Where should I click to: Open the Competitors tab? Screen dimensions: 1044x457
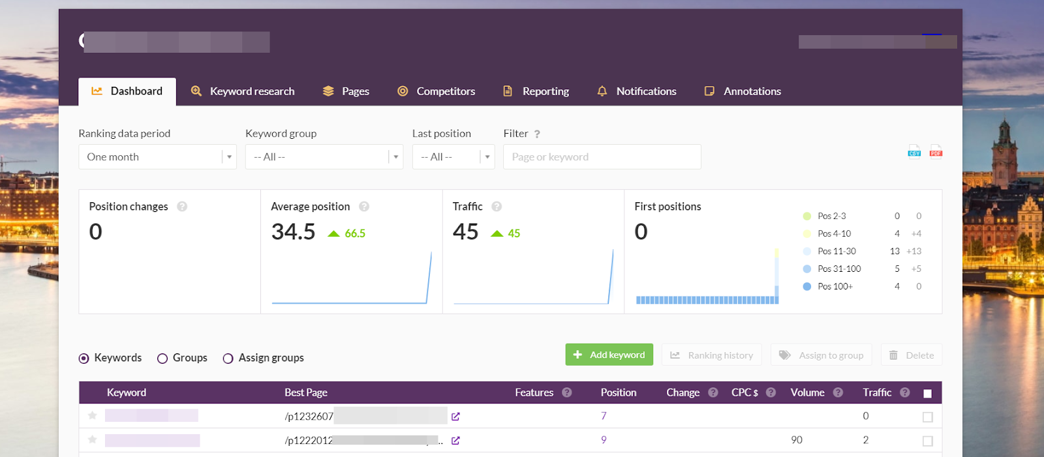(x=437, y=91)
